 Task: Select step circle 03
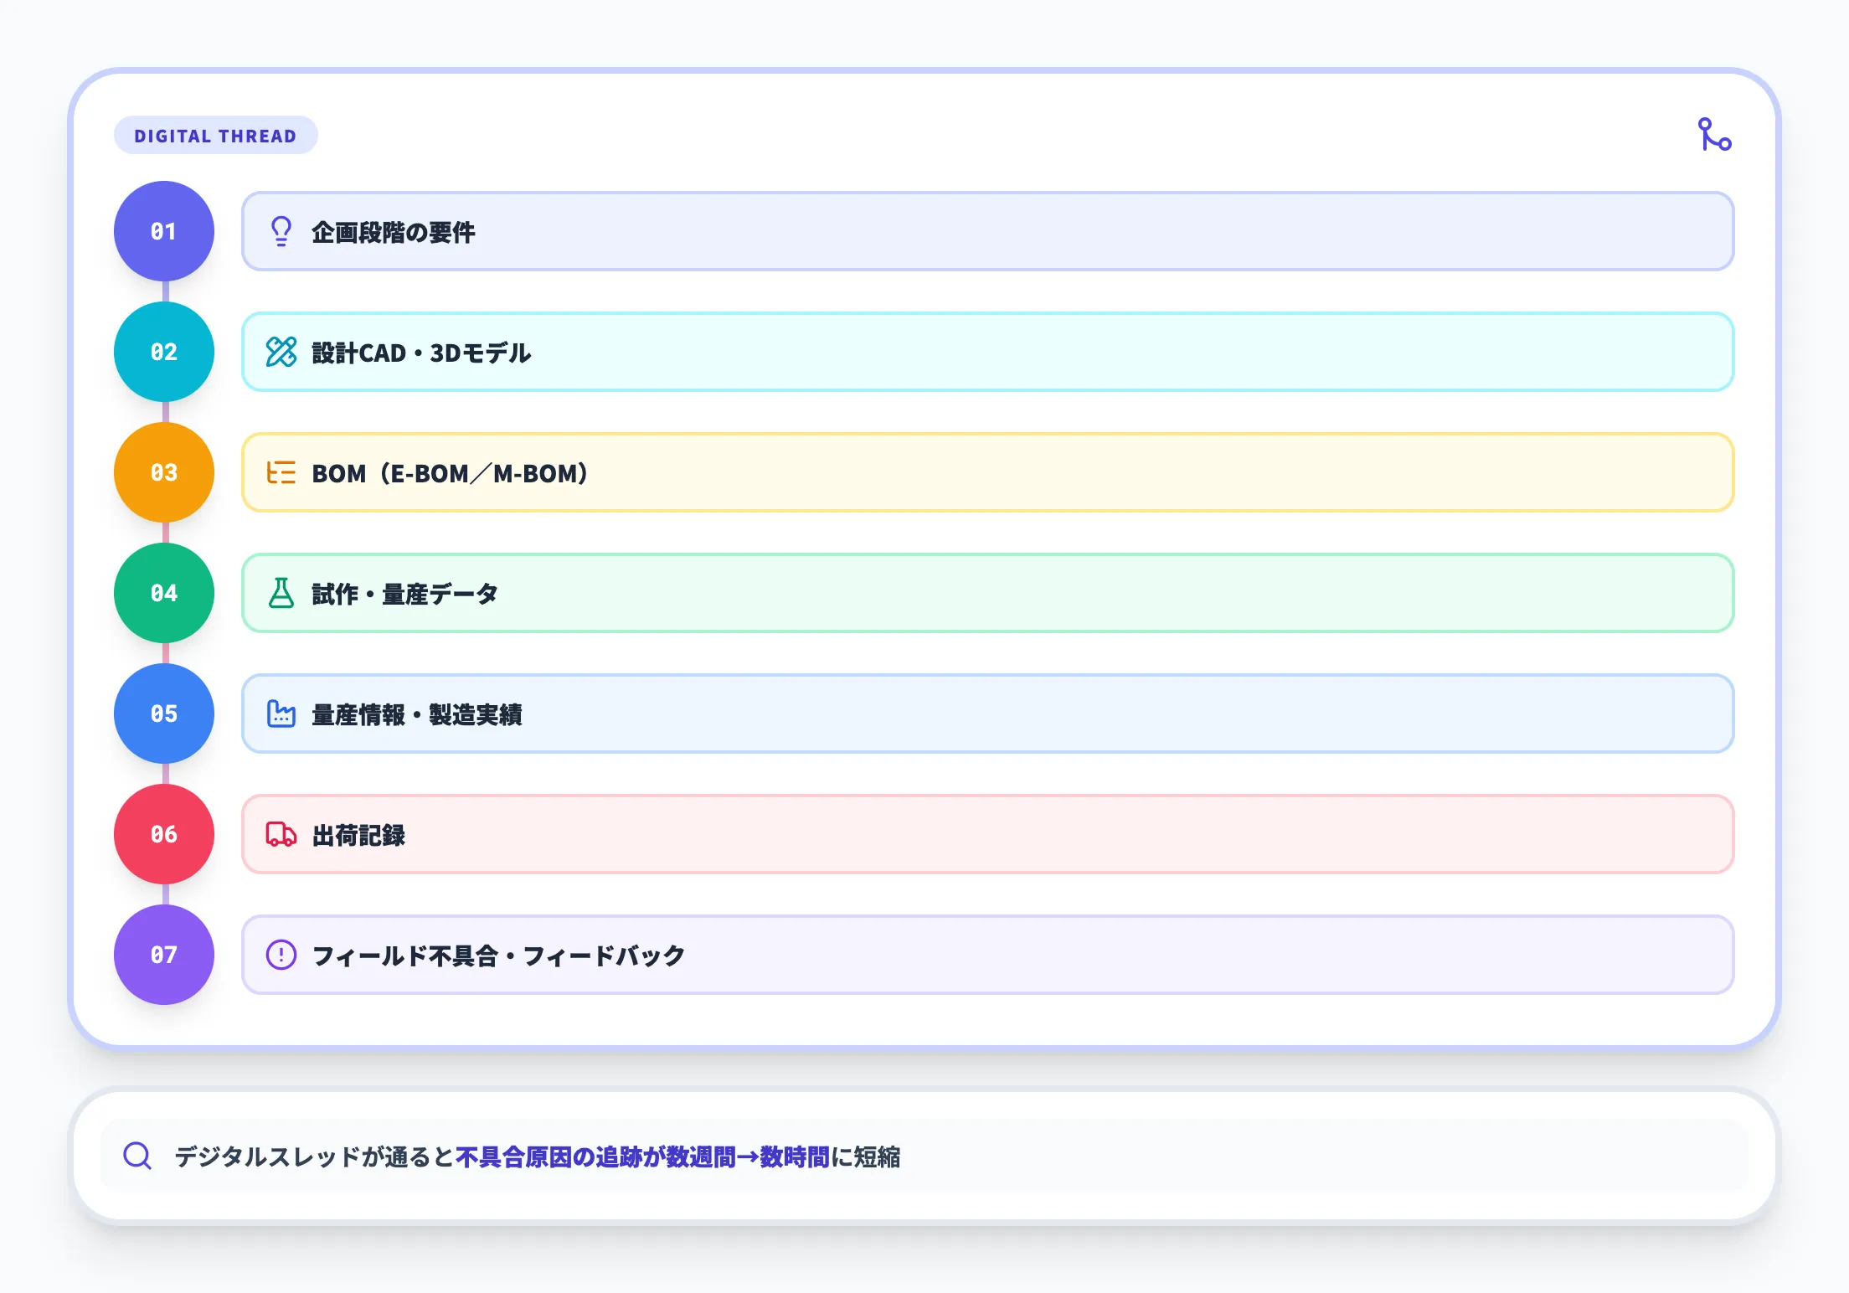click(164, 472)
